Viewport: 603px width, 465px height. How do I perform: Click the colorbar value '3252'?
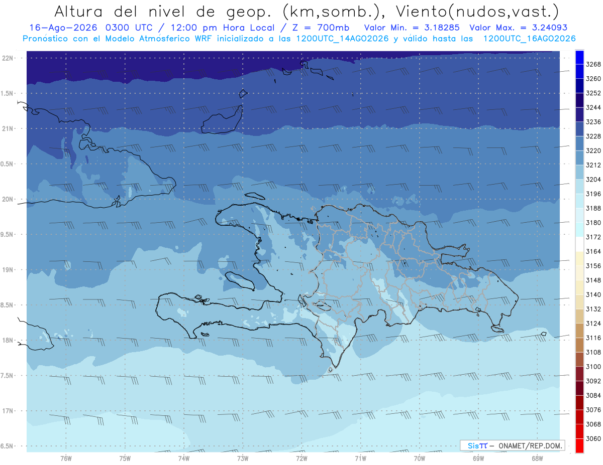coord(593,93)
